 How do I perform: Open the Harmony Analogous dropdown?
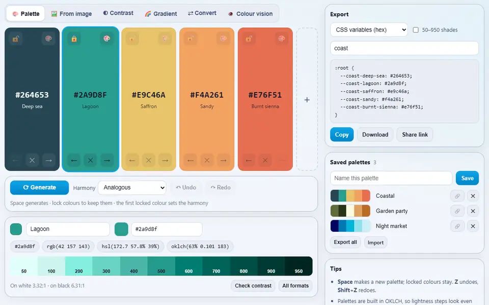(x=132, y=188)
